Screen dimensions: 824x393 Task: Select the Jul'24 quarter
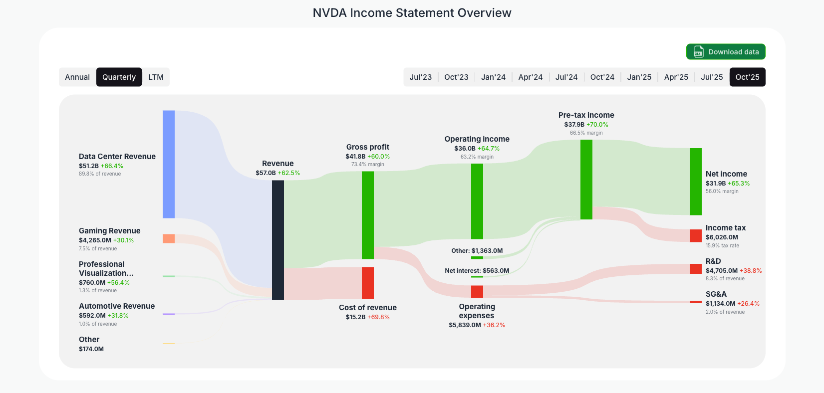[566, 77]
